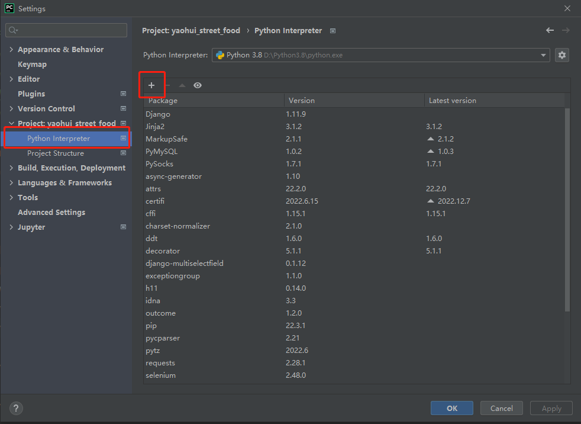Image resolution: width=581 pixels, height=424 pixels.
Task: Click the Cancel button
Action: [501, 408]
